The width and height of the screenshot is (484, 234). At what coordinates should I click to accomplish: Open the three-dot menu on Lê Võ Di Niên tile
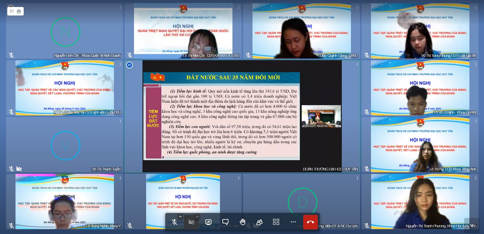(x=476, y=64)
